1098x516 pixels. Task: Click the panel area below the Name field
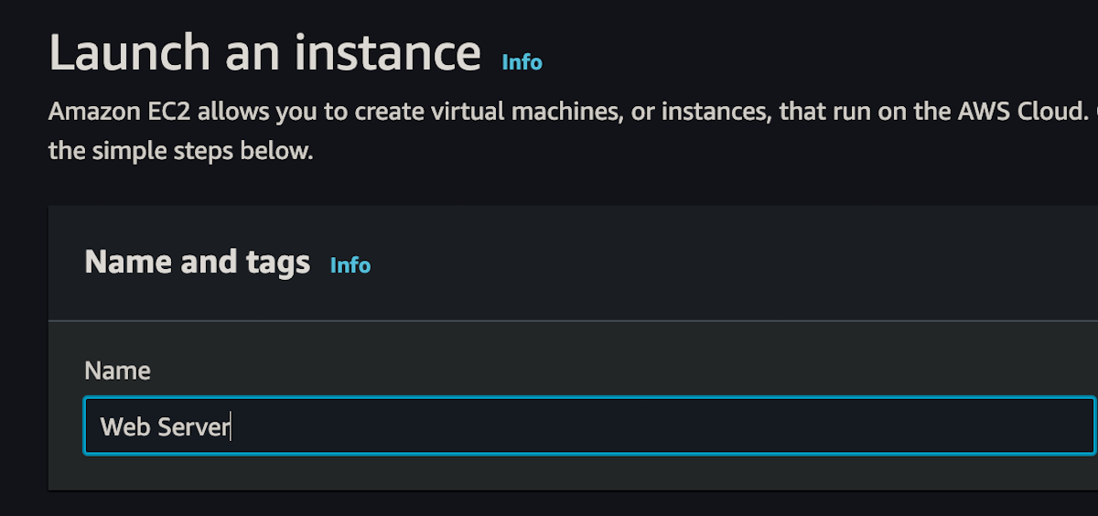573,472
